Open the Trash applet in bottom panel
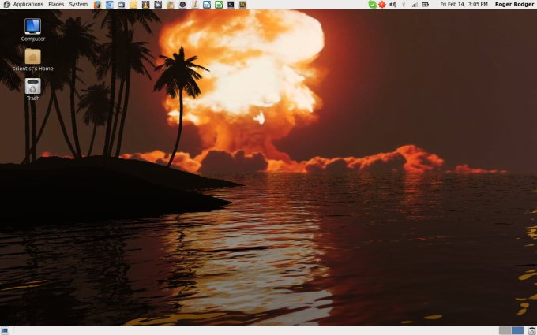Viewport: 537px width, 335px height. [x=531, y=330]
